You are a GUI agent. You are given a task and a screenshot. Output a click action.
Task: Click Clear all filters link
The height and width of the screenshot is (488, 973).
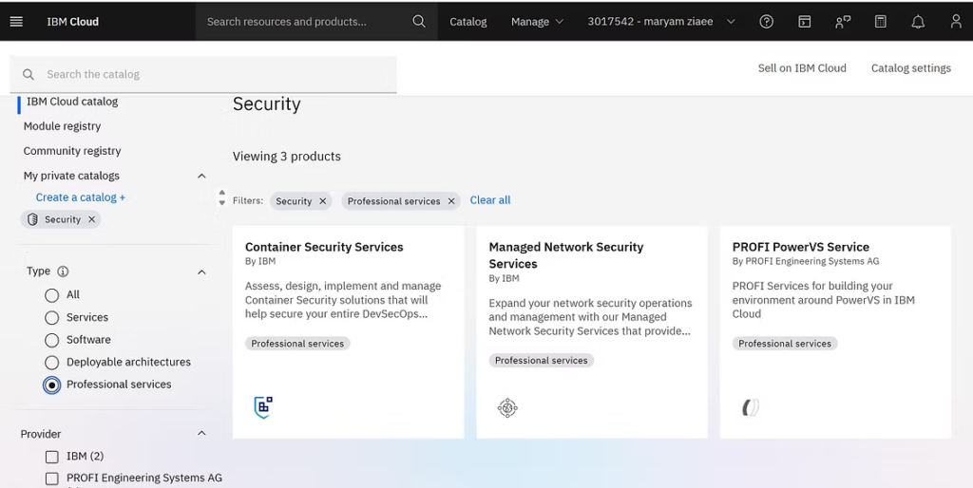490,200
